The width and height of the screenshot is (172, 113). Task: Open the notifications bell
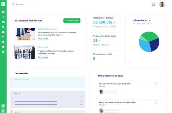(153, 5)
